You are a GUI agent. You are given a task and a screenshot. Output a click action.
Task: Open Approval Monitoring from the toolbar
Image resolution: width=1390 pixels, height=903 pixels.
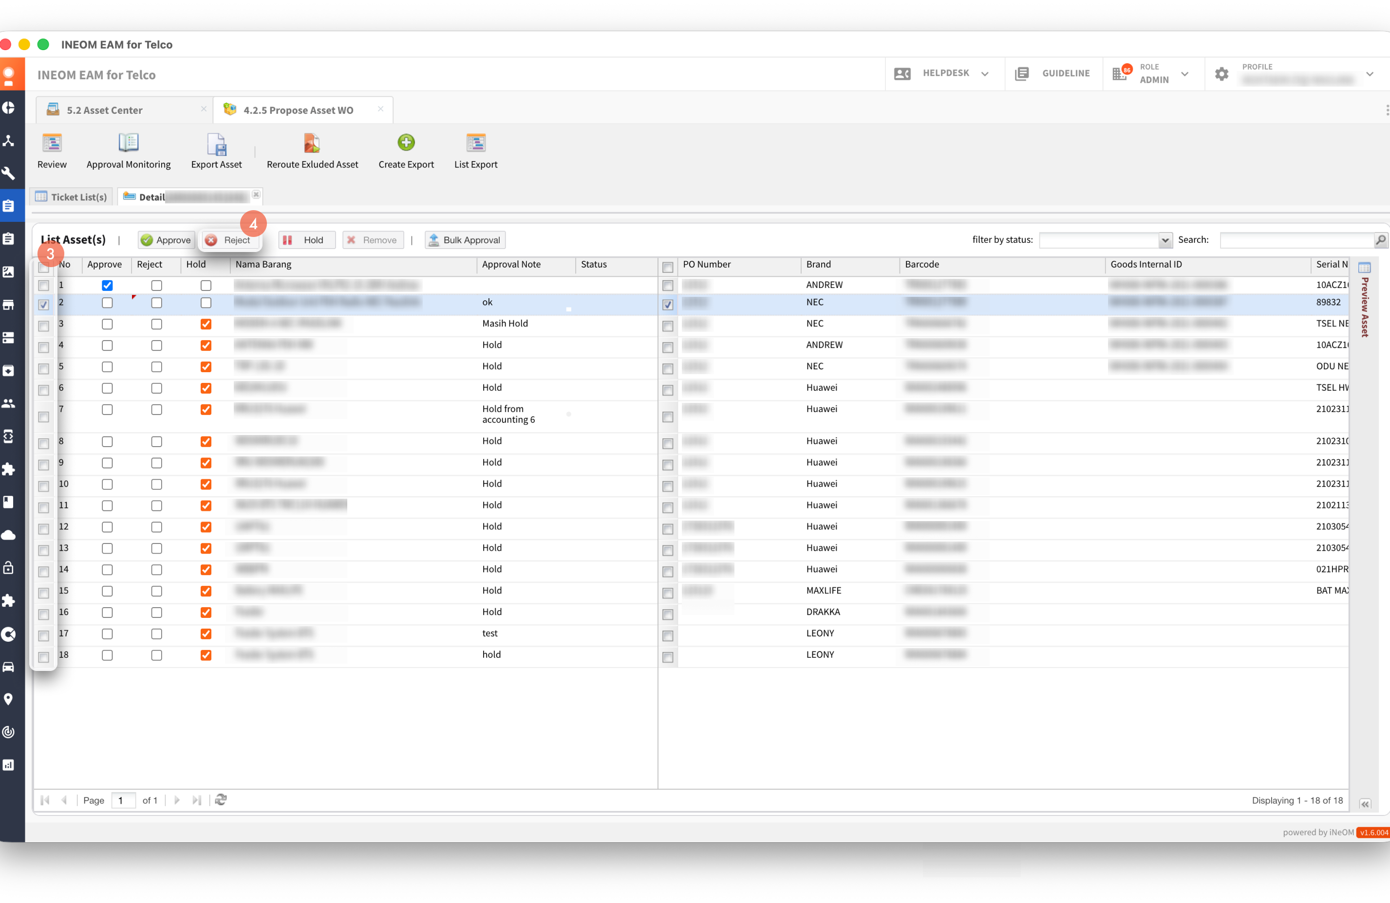[129, 143]
